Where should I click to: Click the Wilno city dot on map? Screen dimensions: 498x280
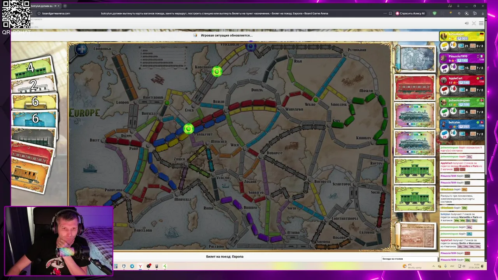point(316,100)
